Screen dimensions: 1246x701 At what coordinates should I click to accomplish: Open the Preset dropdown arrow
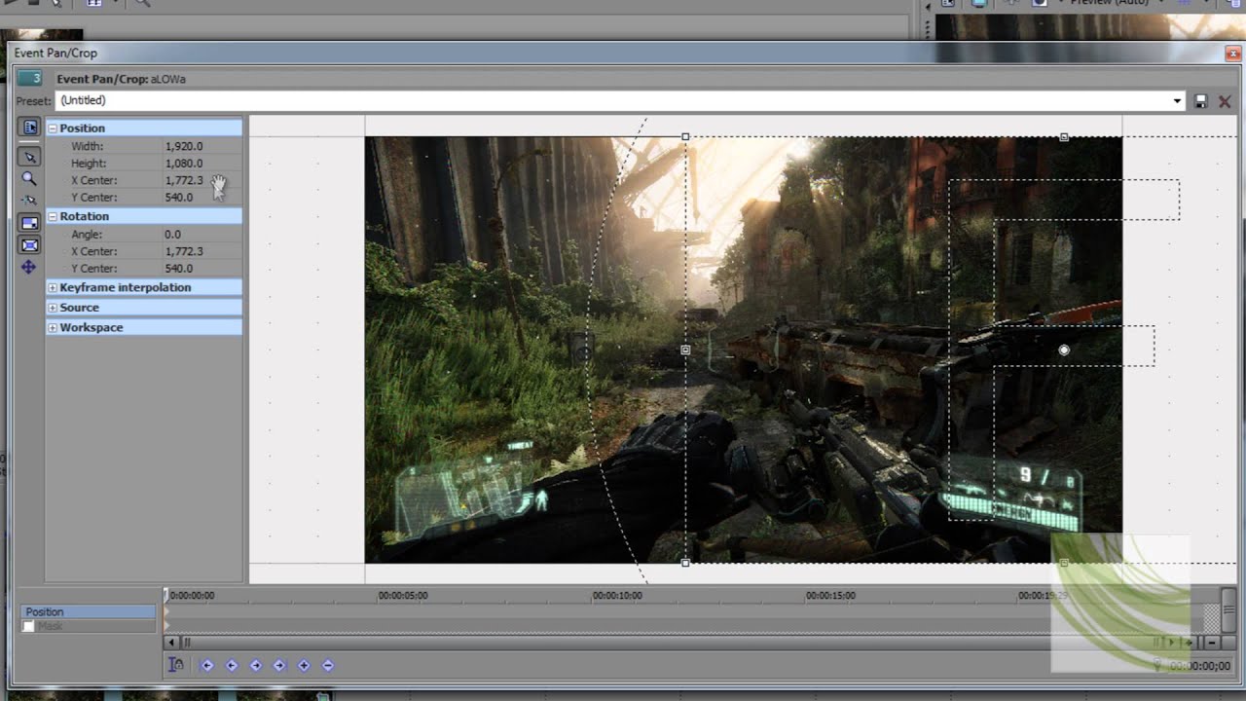[x=1177, y=101]
